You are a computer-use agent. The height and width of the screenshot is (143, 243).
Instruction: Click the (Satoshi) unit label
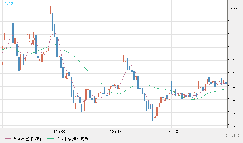point(231,136)
